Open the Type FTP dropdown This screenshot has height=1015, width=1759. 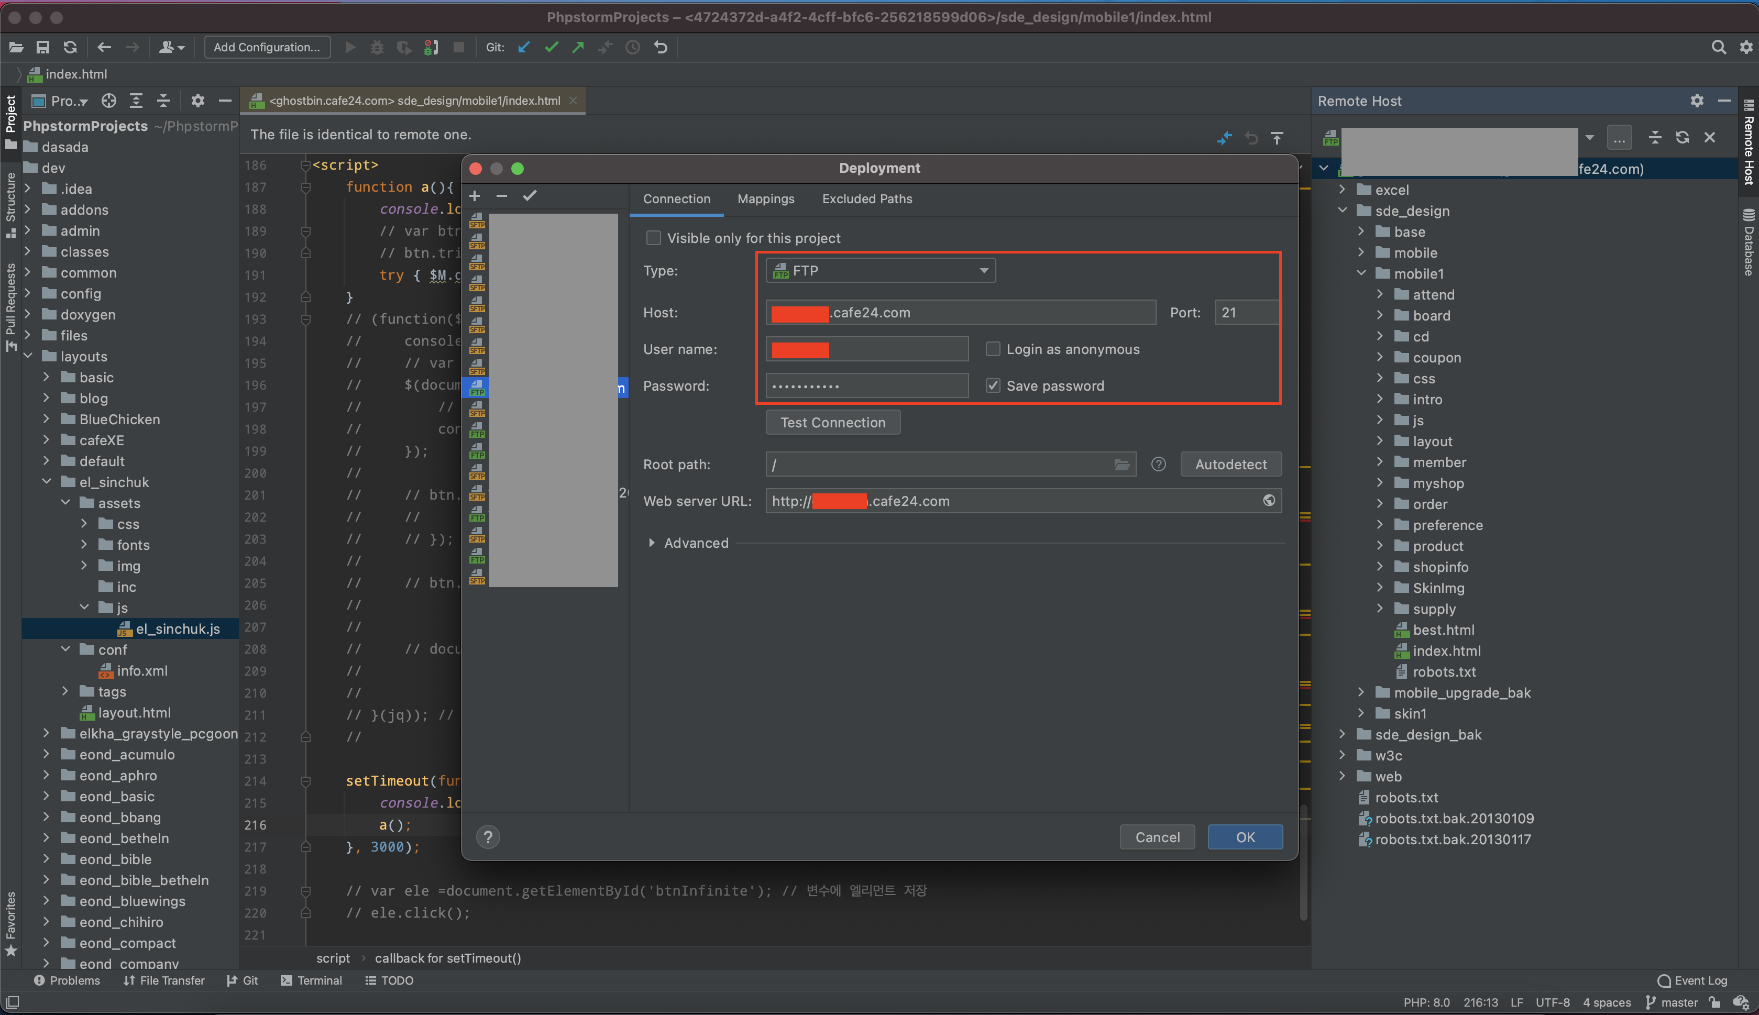(880, 270)
